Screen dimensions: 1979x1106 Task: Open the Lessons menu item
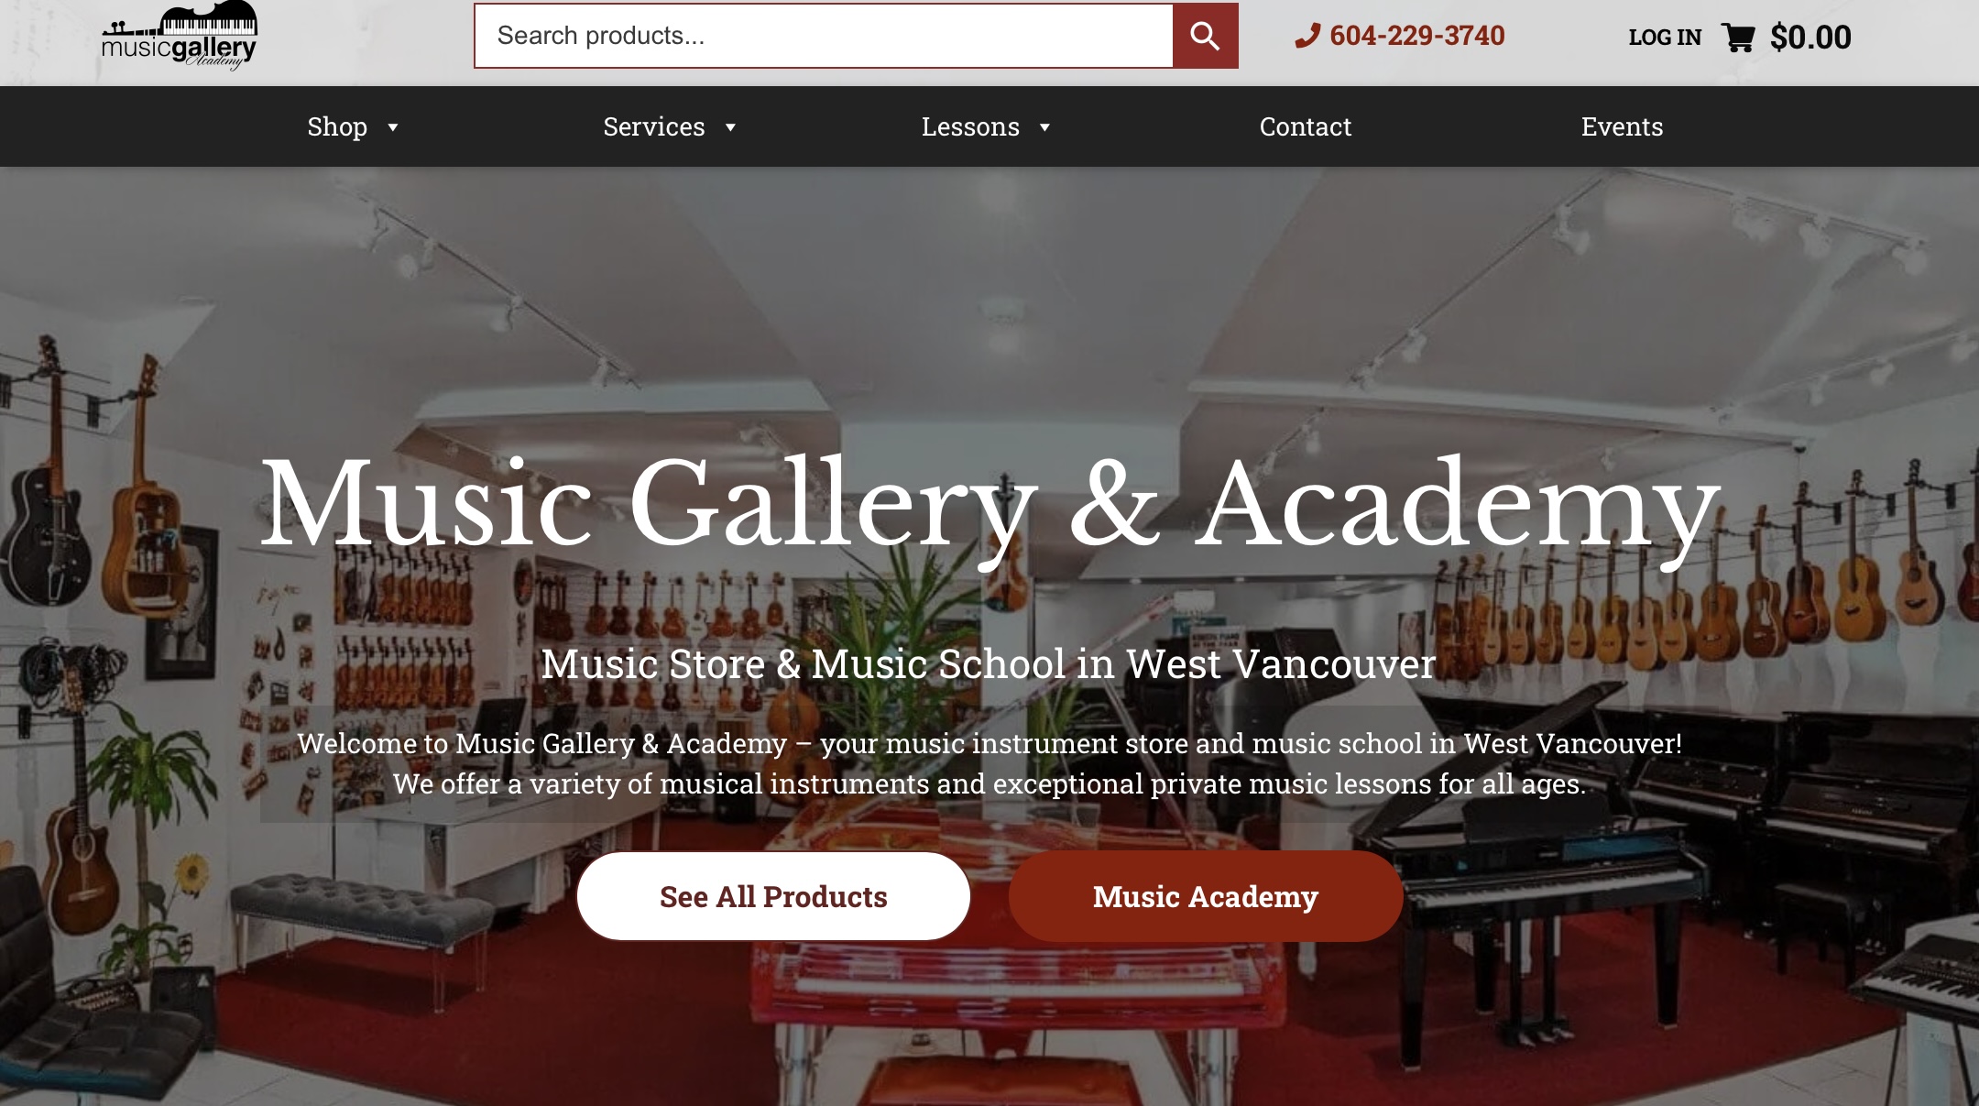point(970,126)
